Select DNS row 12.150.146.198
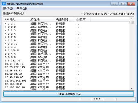The height and width of the screenshot is (103, 138). (67, 81)
